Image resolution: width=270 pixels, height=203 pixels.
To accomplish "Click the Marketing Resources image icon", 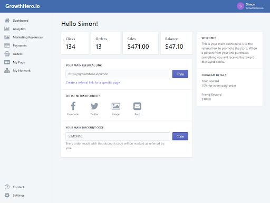I will (x=7, y=37).
